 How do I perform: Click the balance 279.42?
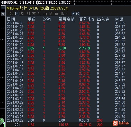click(x=120, y=48)
